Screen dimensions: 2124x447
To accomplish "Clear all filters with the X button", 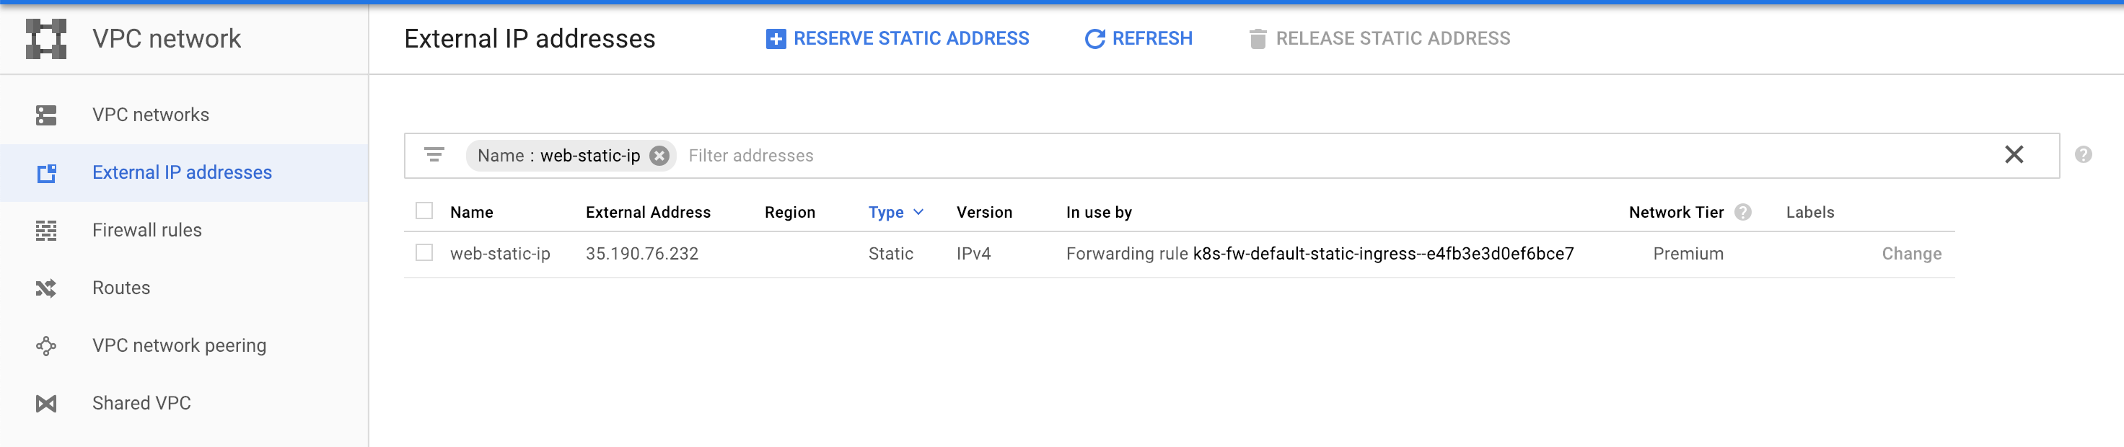I will pyautogui.click(x=2014, y=155).
